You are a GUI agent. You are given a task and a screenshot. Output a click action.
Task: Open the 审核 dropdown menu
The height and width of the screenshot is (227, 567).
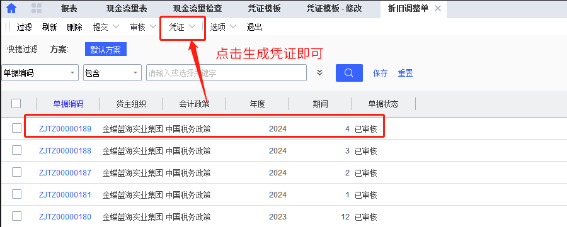143,27
